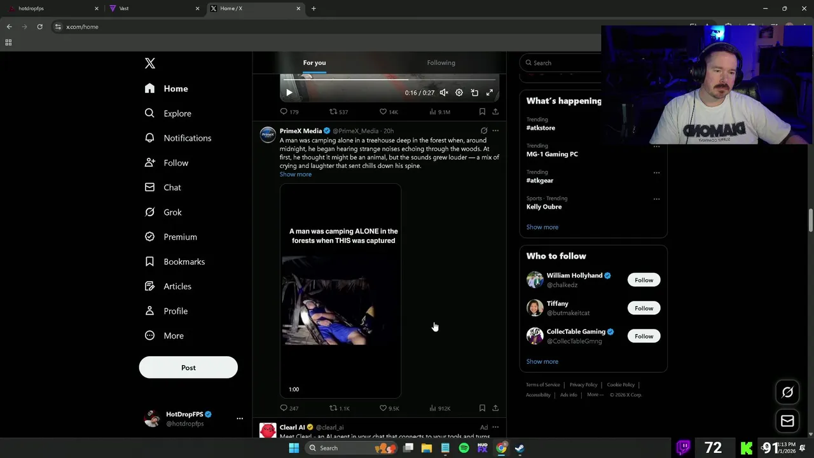View analytics of post with 9.1M views
814x458 pixels.
[x=439, y=111]
